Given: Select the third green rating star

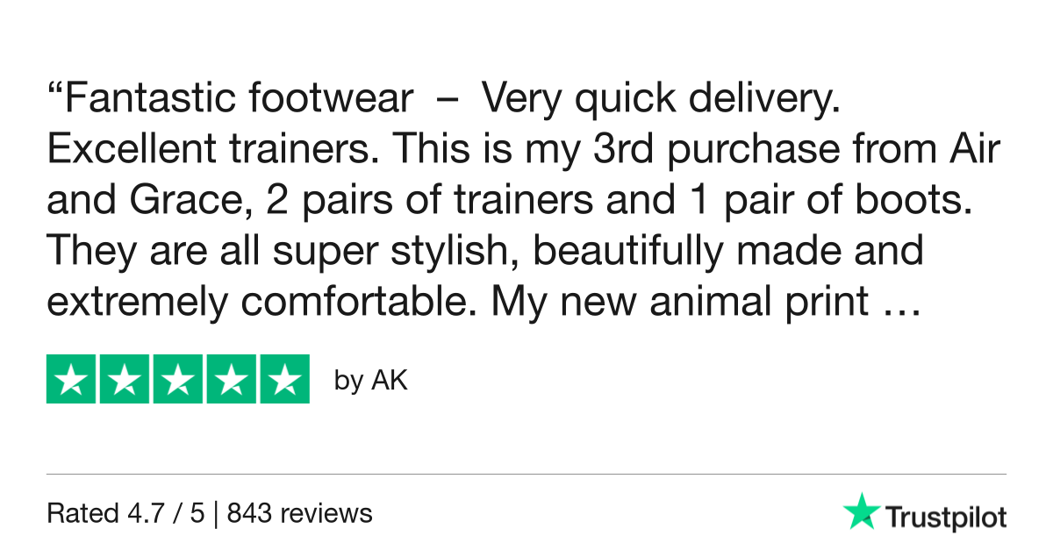Looking at the screenshot, I should tap(178, 380).
